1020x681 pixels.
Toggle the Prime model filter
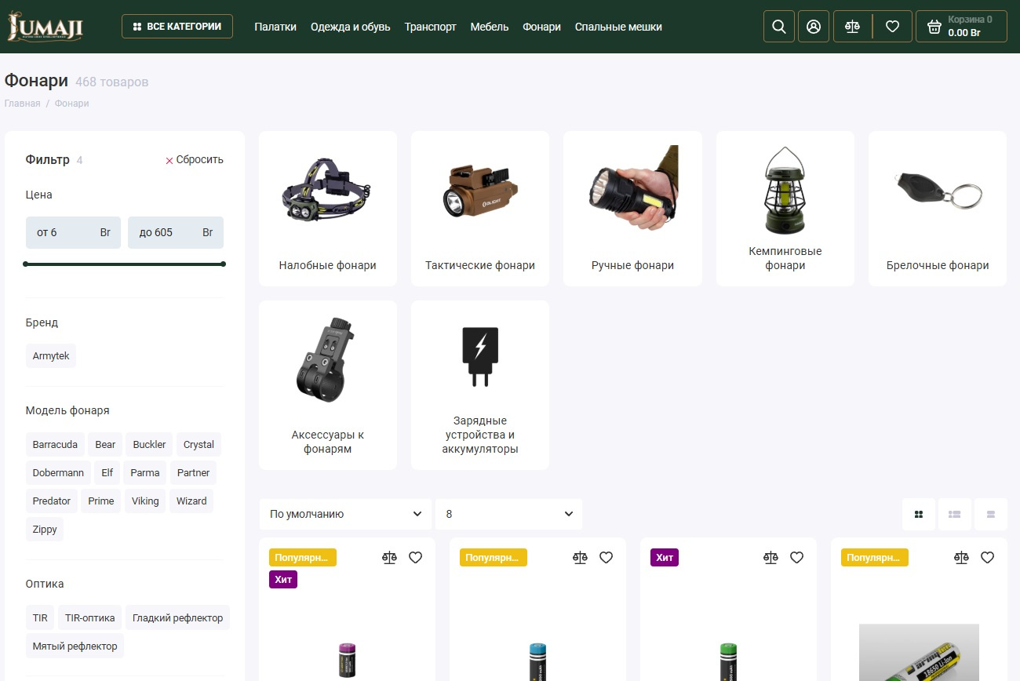(x=101, y=501)
